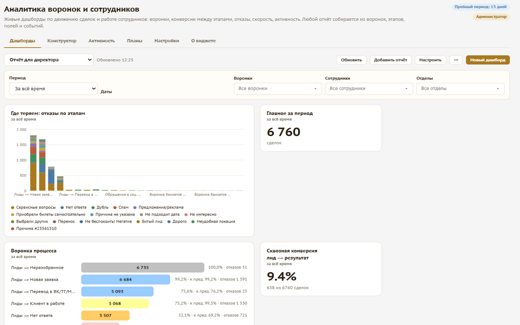The height and width of the screenshot is (325, 520).
Task: Toggle the Нет ответа legend series
Action: pyautogui.click(x=74, y=207)
